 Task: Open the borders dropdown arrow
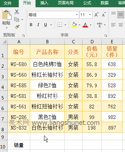coord(65,25)
